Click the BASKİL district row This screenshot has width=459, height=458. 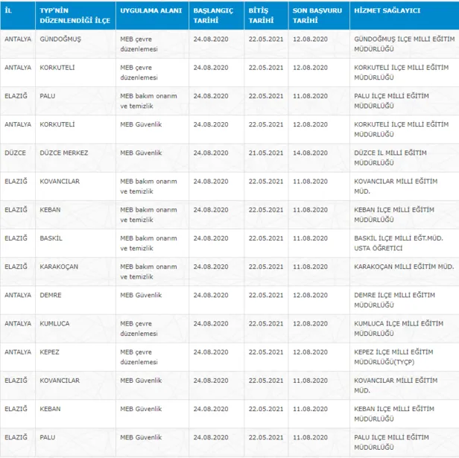pos(51,238)
